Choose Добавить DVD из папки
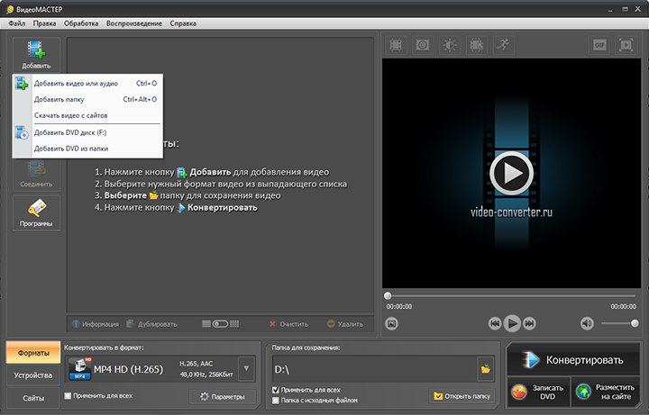649x415 pixels. 87,149
